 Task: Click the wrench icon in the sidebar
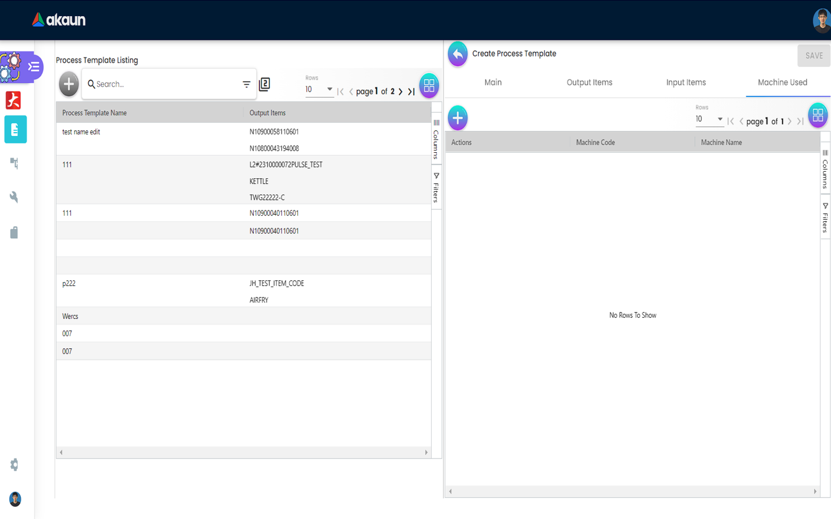14,197
